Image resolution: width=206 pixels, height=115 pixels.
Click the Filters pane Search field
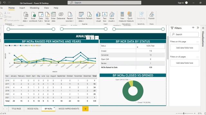pos(184,34)
